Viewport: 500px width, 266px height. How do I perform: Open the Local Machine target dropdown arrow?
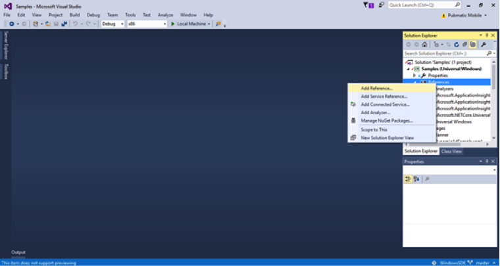click(209, 24)
